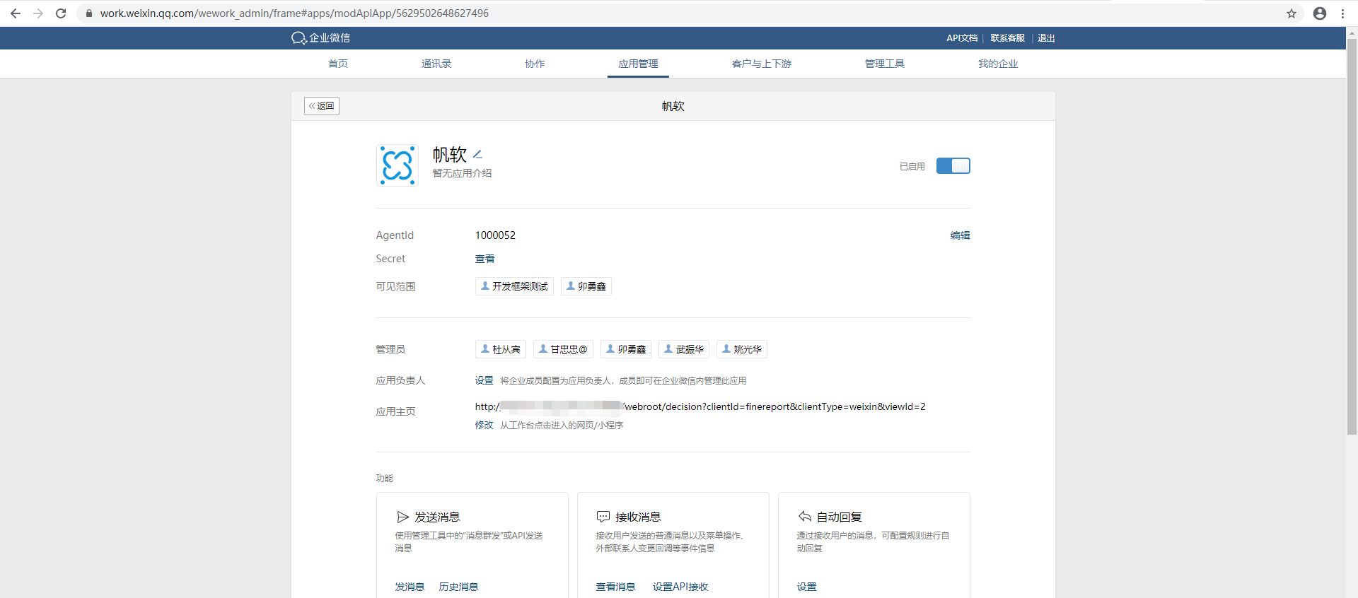Open the 历史消息 link

[x=458, y=587]
